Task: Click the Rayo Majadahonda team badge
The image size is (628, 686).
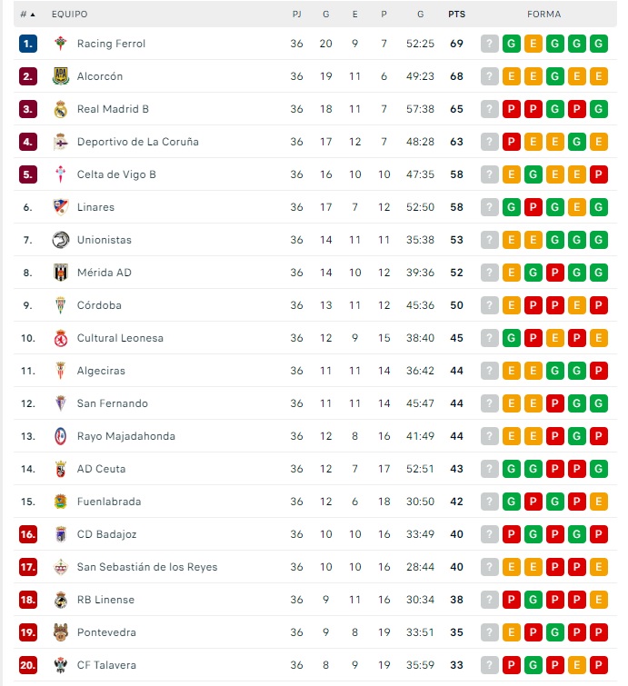Action: tap(61, 436)
